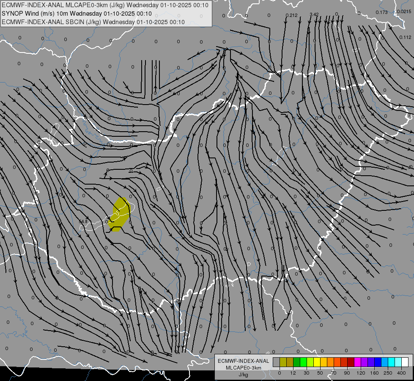
Task: Pick the pure blue legend swatch
Action: click(x=378, y=362)
